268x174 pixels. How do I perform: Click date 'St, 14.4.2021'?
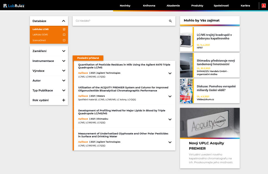click(x=203, y=45)
